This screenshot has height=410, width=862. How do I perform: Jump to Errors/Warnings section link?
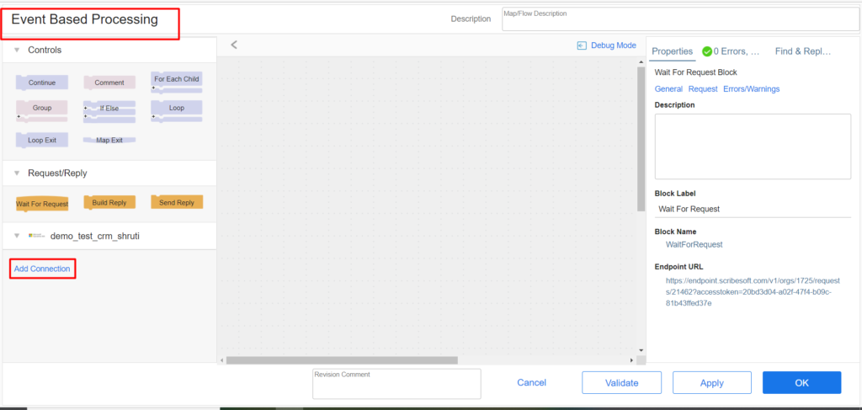[x=752, y=88]
